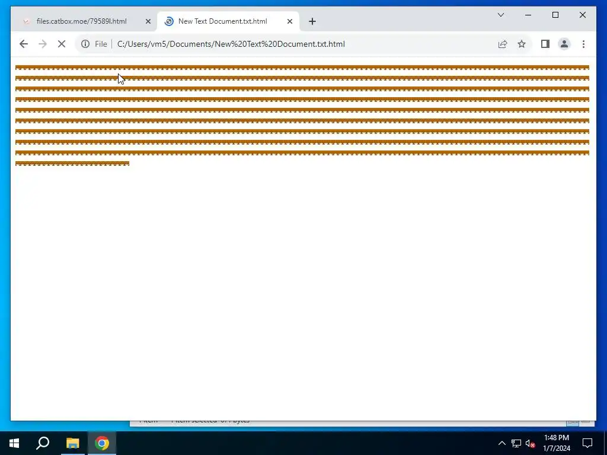
Task: Select New Text Document.txt.html tab
Action: tap(228, 21)
